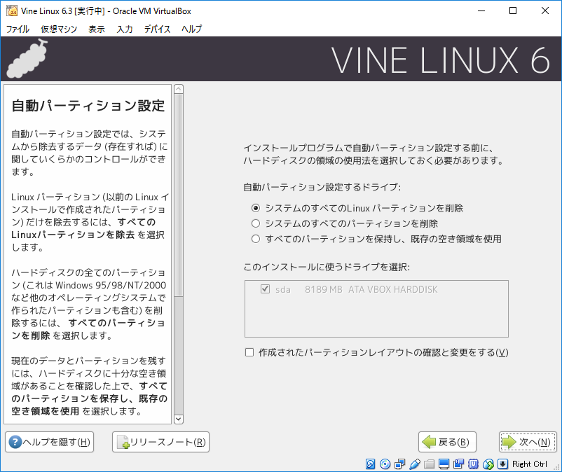The height and width of the screenshot is (472, 562).
Task: Choose the keep partitions, use free space option
Action: pyautogui.click(x=256, y=239)
